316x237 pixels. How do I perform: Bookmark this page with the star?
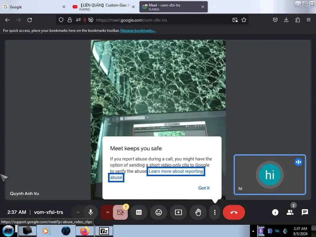(244, 20)
